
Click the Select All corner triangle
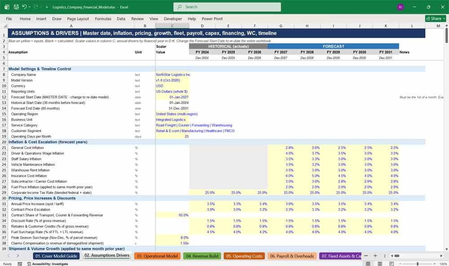tap(4, 26)
